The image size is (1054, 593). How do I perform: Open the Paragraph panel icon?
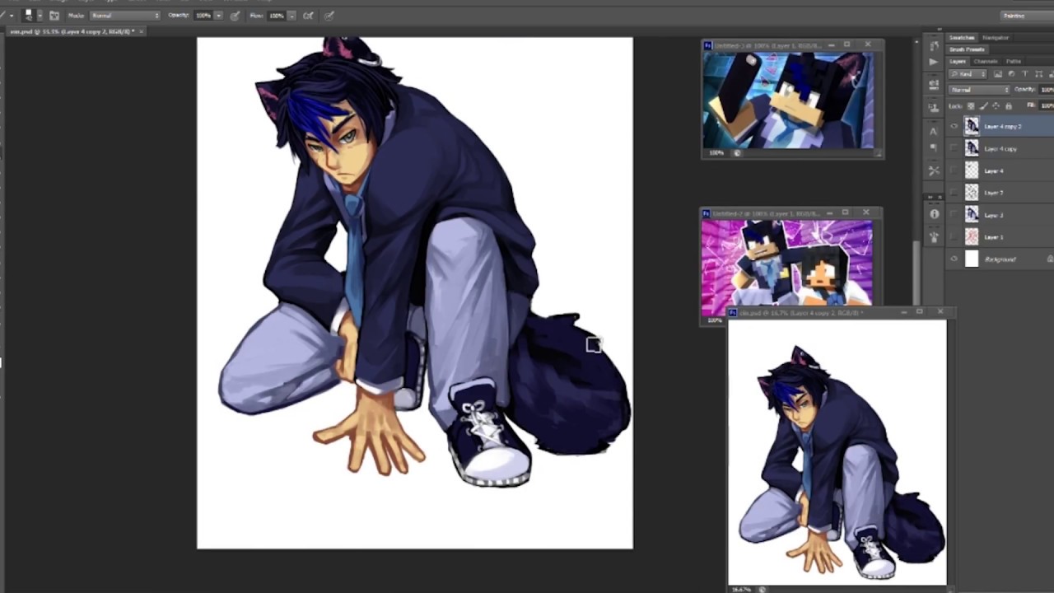(x=934, y=148)
